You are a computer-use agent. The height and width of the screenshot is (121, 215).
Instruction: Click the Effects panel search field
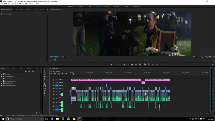pyautogui.click(x=13, y=71)
